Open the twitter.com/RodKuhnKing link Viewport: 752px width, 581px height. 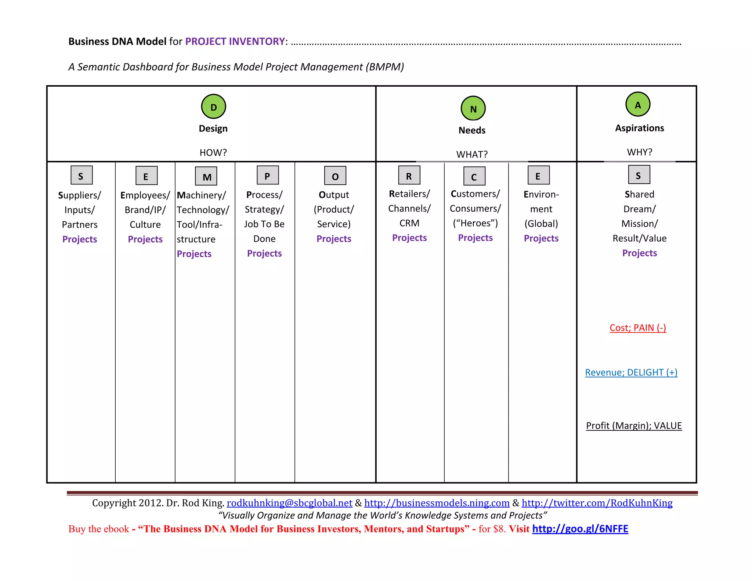[597, 503]
